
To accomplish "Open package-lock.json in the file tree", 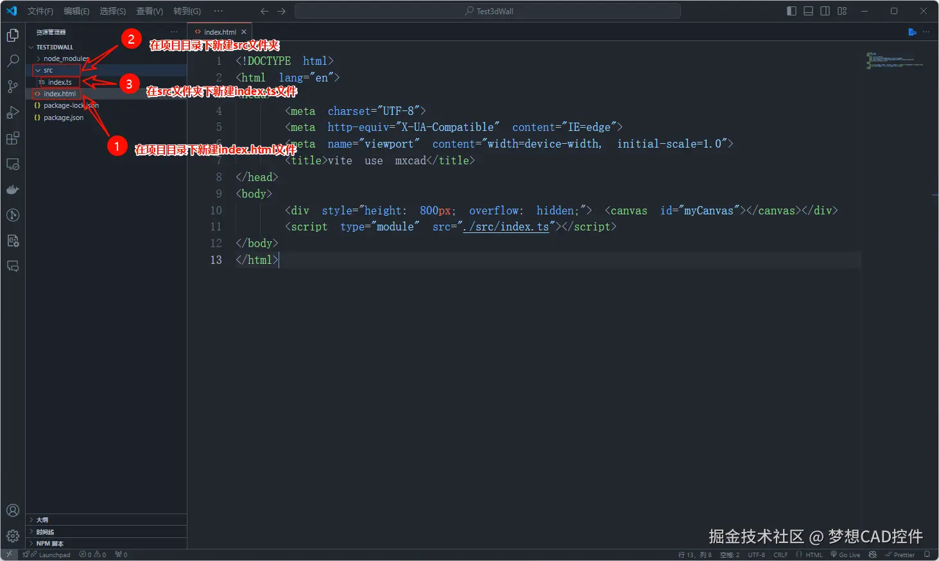I will click(x=106, y=105).
